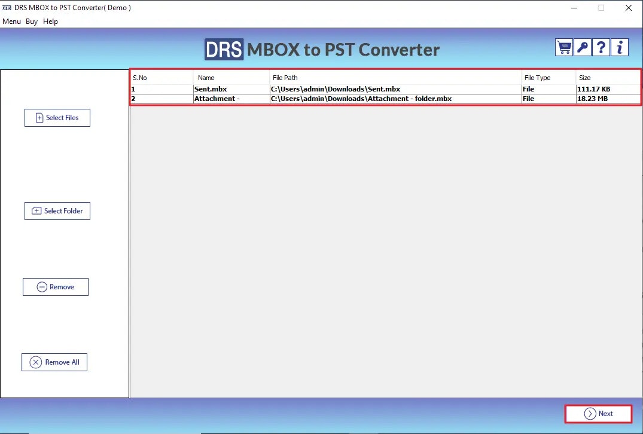Select the 'Attachment -' name cell
The width and height of the screenshot is (643, 434).
coord(231,99)
